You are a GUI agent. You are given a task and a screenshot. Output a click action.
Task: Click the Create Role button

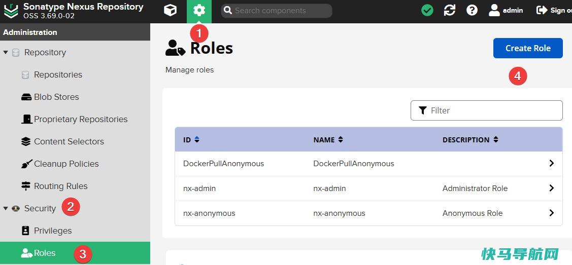[528, 48]
